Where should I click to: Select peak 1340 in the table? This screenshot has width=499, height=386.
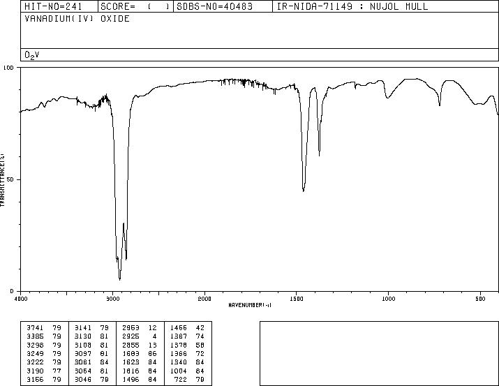[179, 362]
